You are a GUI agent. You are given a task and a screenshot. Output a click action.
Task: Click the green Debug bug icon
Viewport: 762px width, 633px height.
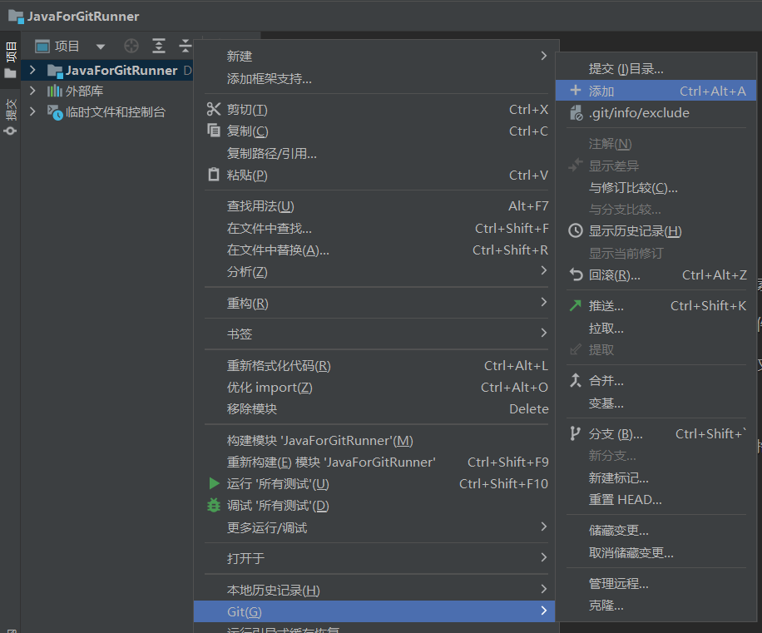213,505
